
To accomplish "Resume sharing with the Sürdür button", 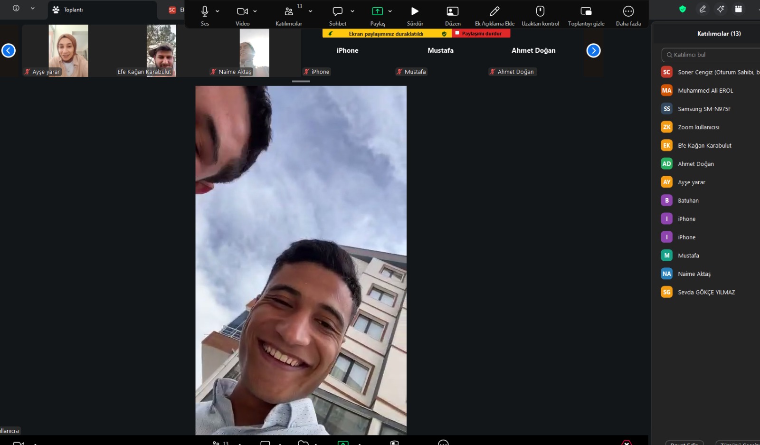I will [x=415, y=11].
